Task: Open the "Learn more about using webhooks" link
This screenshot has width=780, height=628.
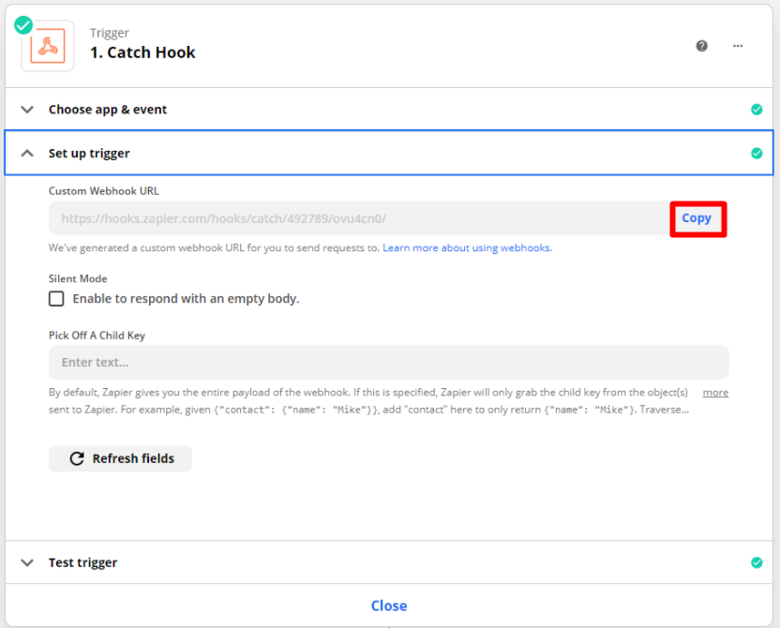Action: (x=467, y=248)
